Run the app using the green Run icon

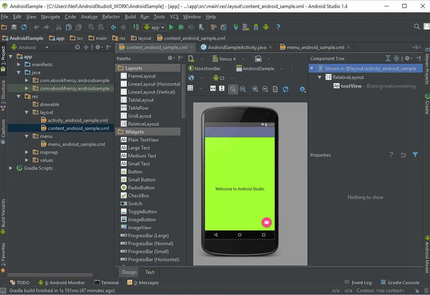171,27
